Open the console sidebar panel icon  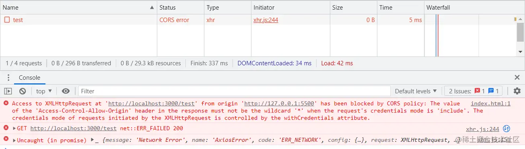pos(8,91)
